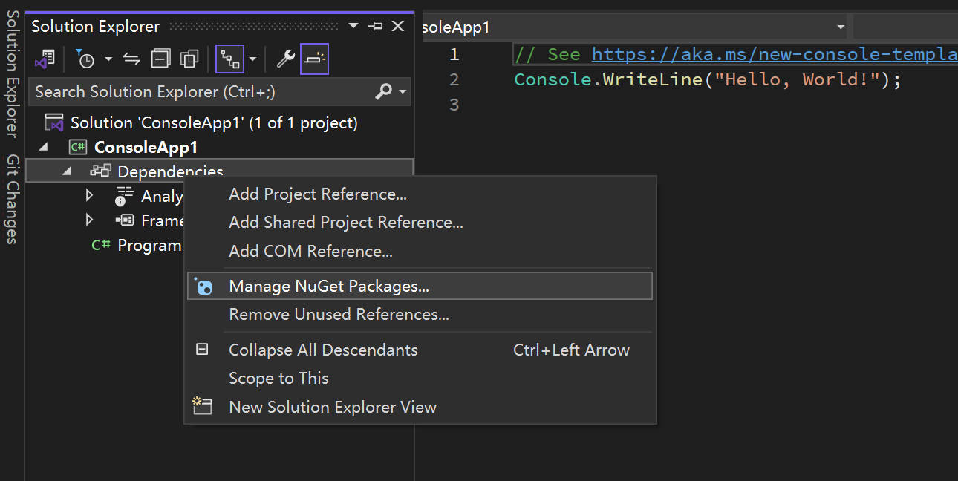Click Remove Unused References option
This screenshot has width=958, height=481.
[x=339, y=315]
